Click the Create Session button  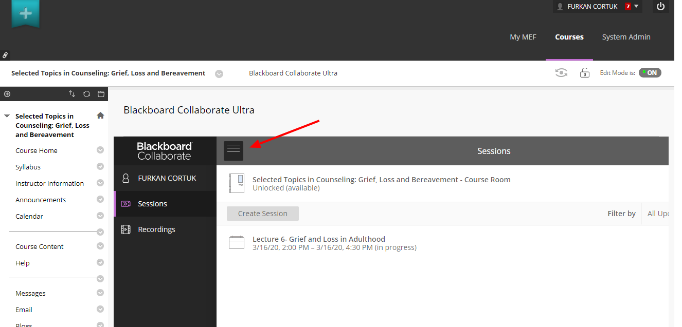(263, 214)
